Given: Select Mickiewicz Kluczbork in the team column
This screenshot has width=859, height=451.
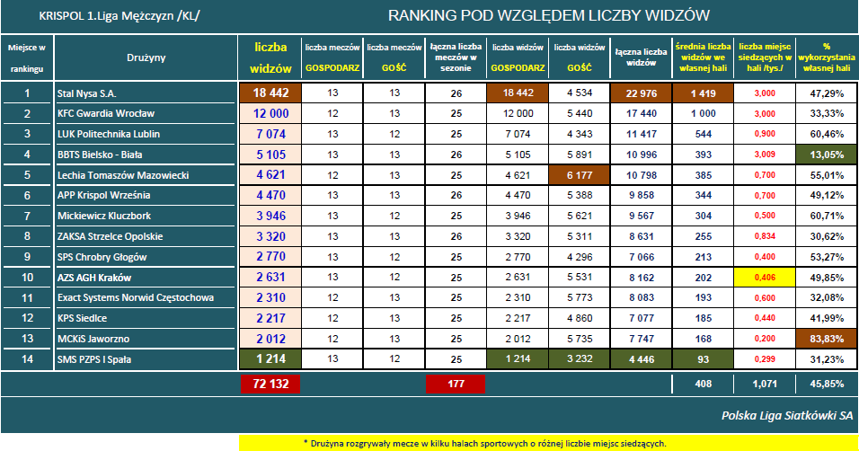Looking at the screenshot, I should point(104,216).
